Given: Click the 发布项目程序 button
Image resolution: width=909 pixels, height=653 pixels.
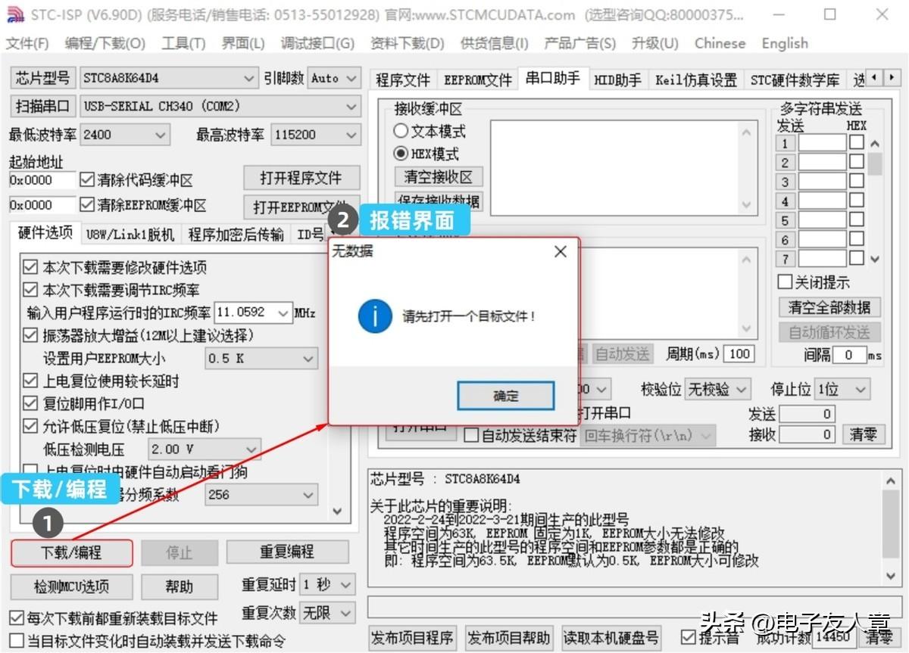Looking at the screenshot, I should click(413, 638).
